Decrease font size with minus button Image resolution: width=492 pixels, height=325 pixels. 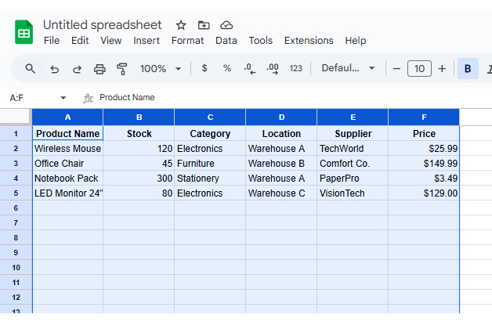tap(397, 69)
